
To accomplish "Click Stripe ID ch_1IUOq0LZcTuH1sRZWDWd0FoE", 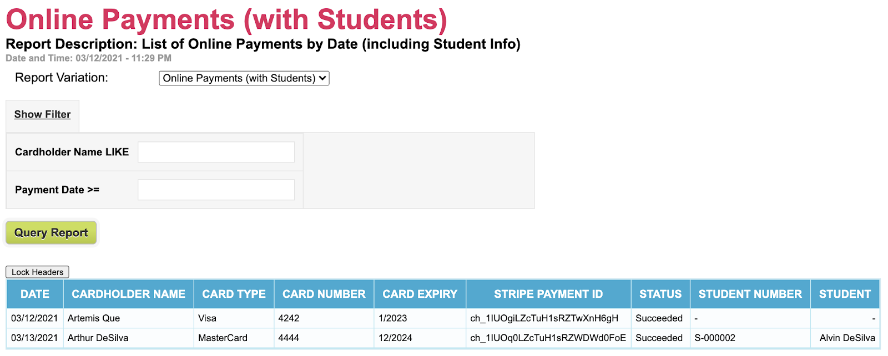I will (x=548, y=338).
